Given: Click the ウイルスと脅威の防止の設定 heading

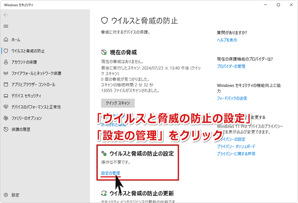Looking at the screenshot, I should click(142, 153).
